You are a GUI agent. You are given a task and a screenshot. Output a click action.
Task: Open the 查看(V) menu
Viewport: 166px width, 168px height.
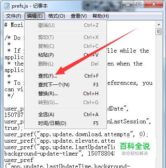tap(79, 16)
